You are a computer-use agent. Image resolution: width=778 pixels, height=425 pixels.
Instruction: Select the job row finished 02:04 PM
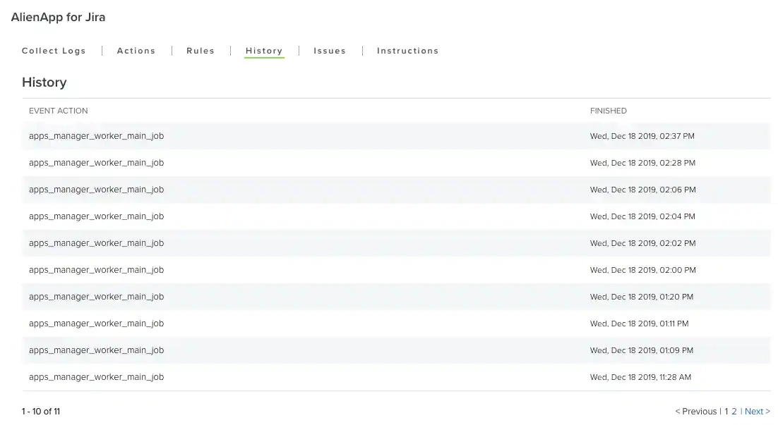tap(396, 216)
